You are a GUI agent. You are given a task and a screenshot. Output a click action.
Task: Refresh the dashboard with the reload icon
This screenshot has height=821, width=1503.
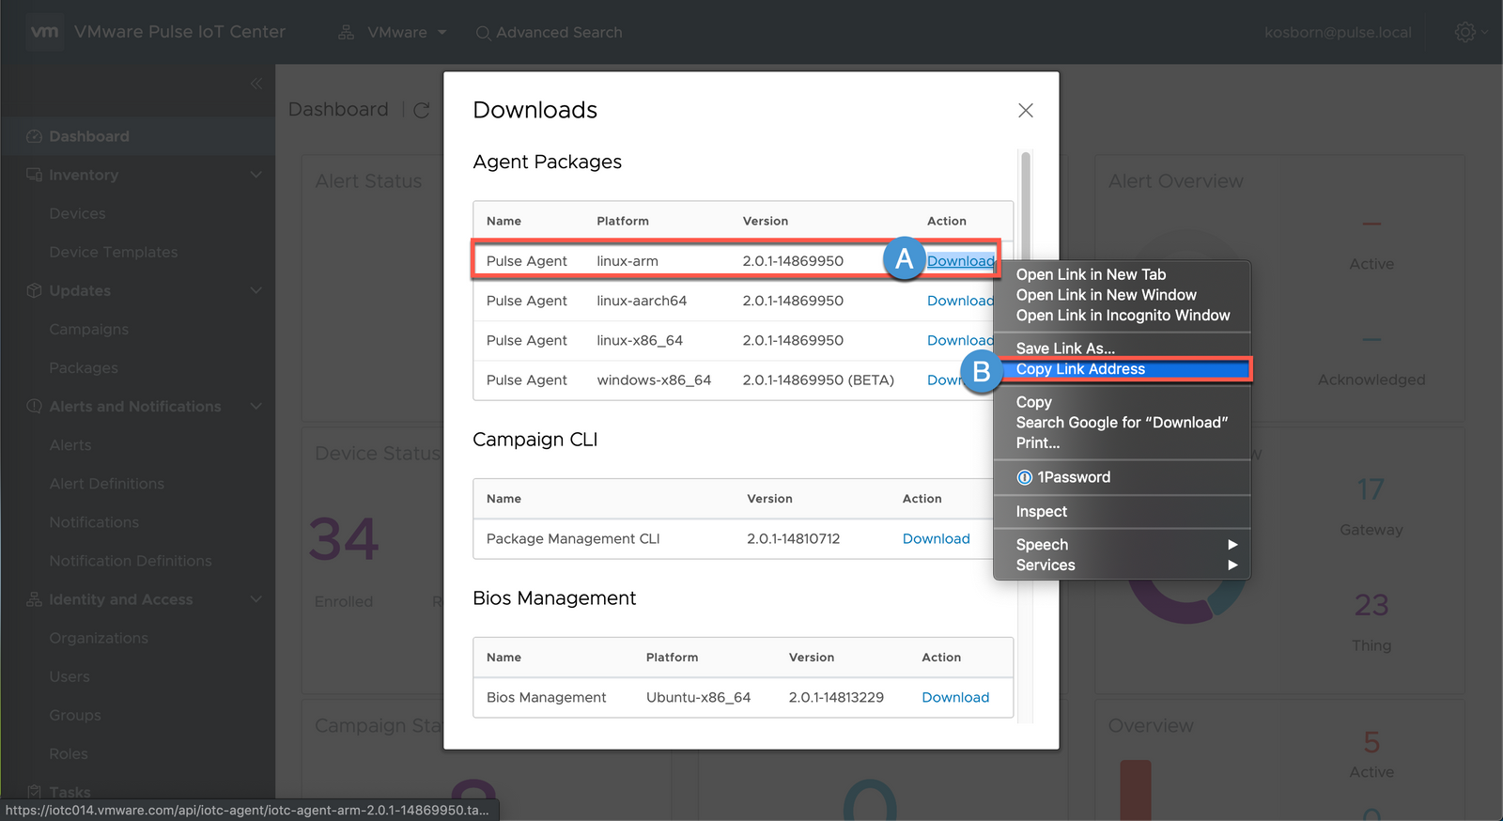click(422, 110)
